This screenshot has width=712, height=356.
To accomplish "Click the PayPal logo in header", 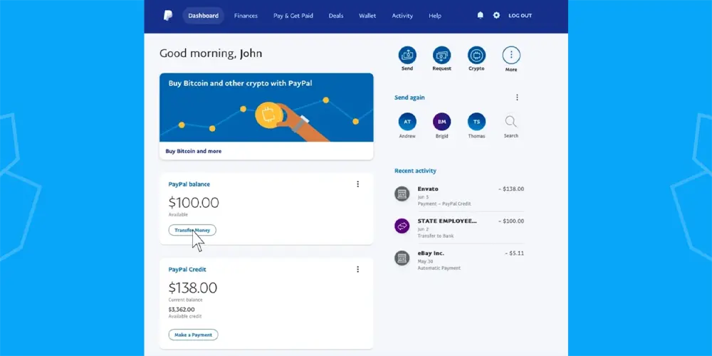I will pyautogui.click(x=168, y=16).
